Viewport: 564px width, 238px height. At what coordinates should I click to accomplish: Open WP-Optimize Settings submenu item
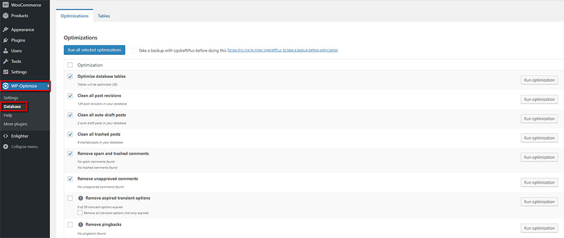click(11, 98)
